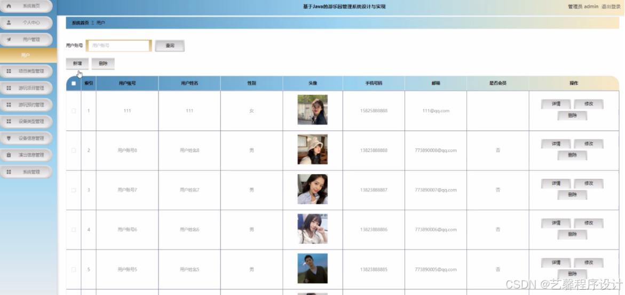Screen dimensions: 625x295
Task: Click the email cell 111@qq.com
Action: pos(436,111)
